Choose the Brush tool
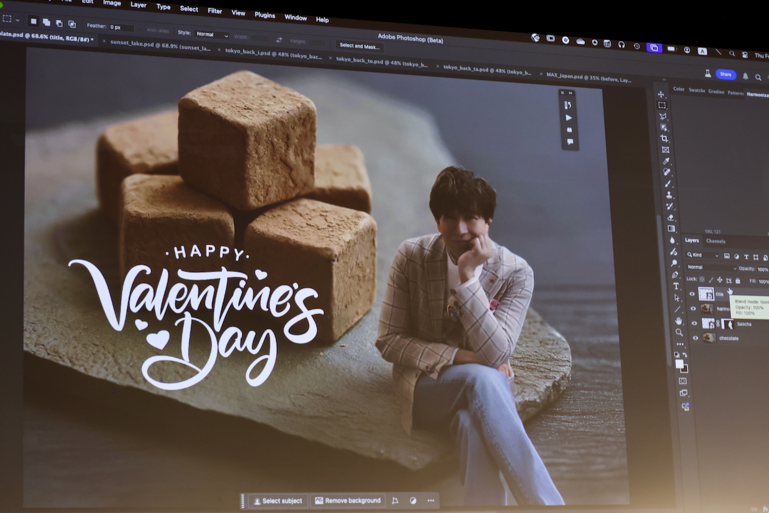Image resolution: width=769 pixels, height=513 pixels. (x=668, y=183)
